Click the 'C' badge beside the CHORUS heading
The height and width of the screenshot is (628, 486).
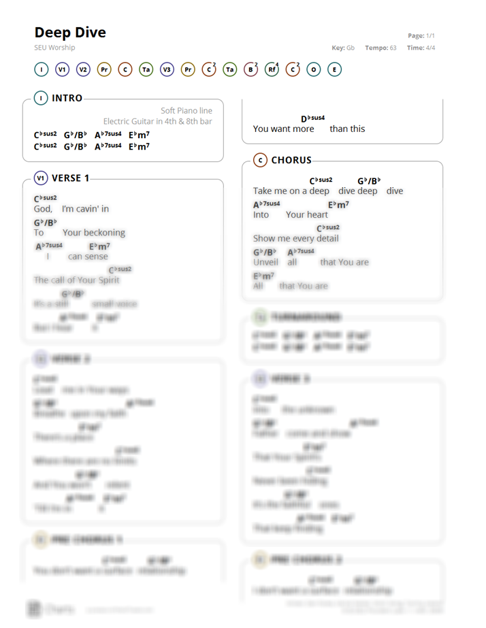(x=260, y=161)
